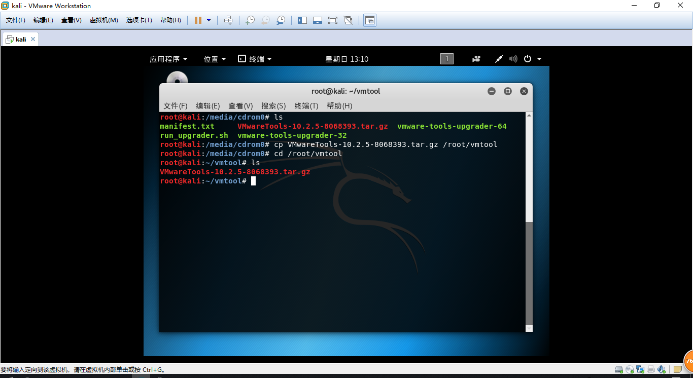Screen dimensions: 693x378
Task: Expand the system menu arrow beside the power icon
Action: click(539, 59)
